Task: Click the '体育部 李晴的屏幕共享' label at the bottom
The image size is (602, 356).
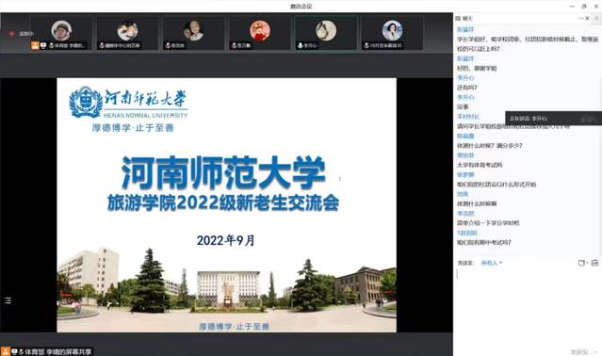Action: 58,351
